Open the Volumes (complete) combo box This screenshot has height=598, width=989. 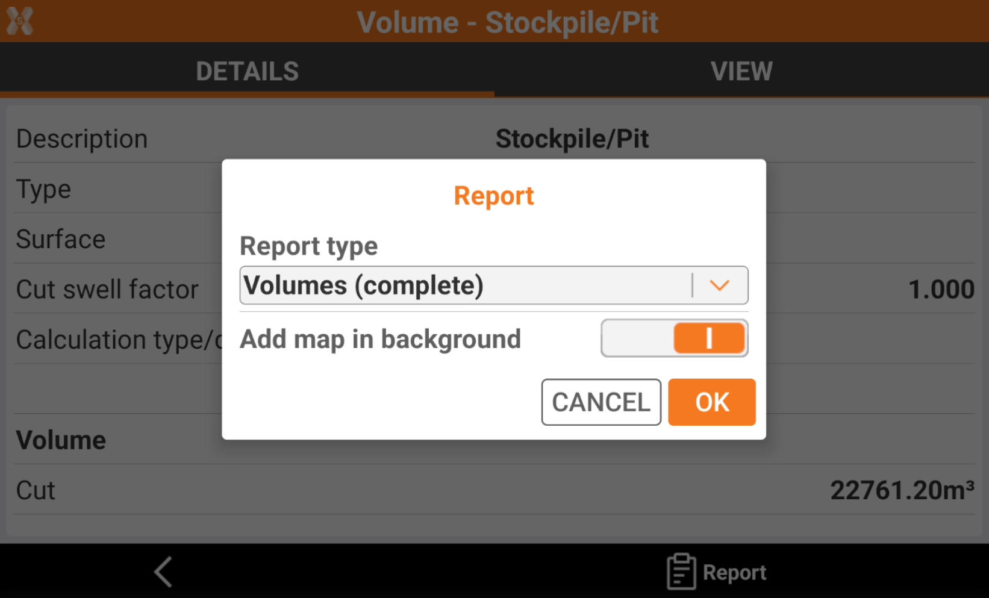[x=465, y=285]
